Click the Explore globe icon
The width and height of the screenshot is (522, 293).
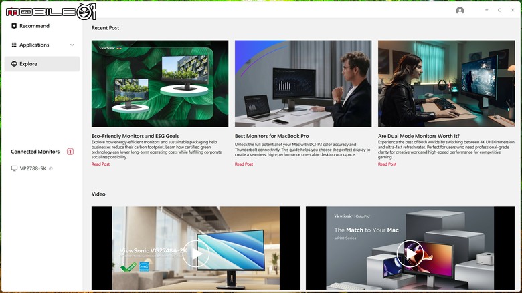pyautogui.click(x=14, y=63)
